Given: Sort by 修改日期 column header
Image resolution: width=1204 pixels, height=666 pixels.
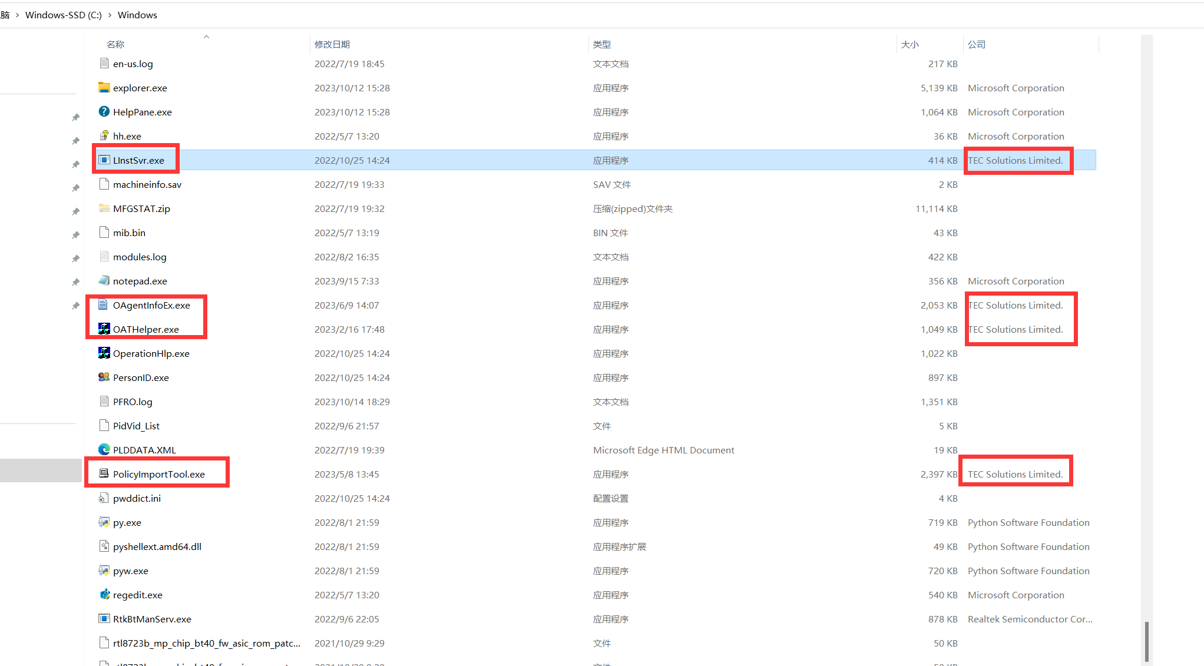Looking at the screenshot, I should (x=332, y=44).
